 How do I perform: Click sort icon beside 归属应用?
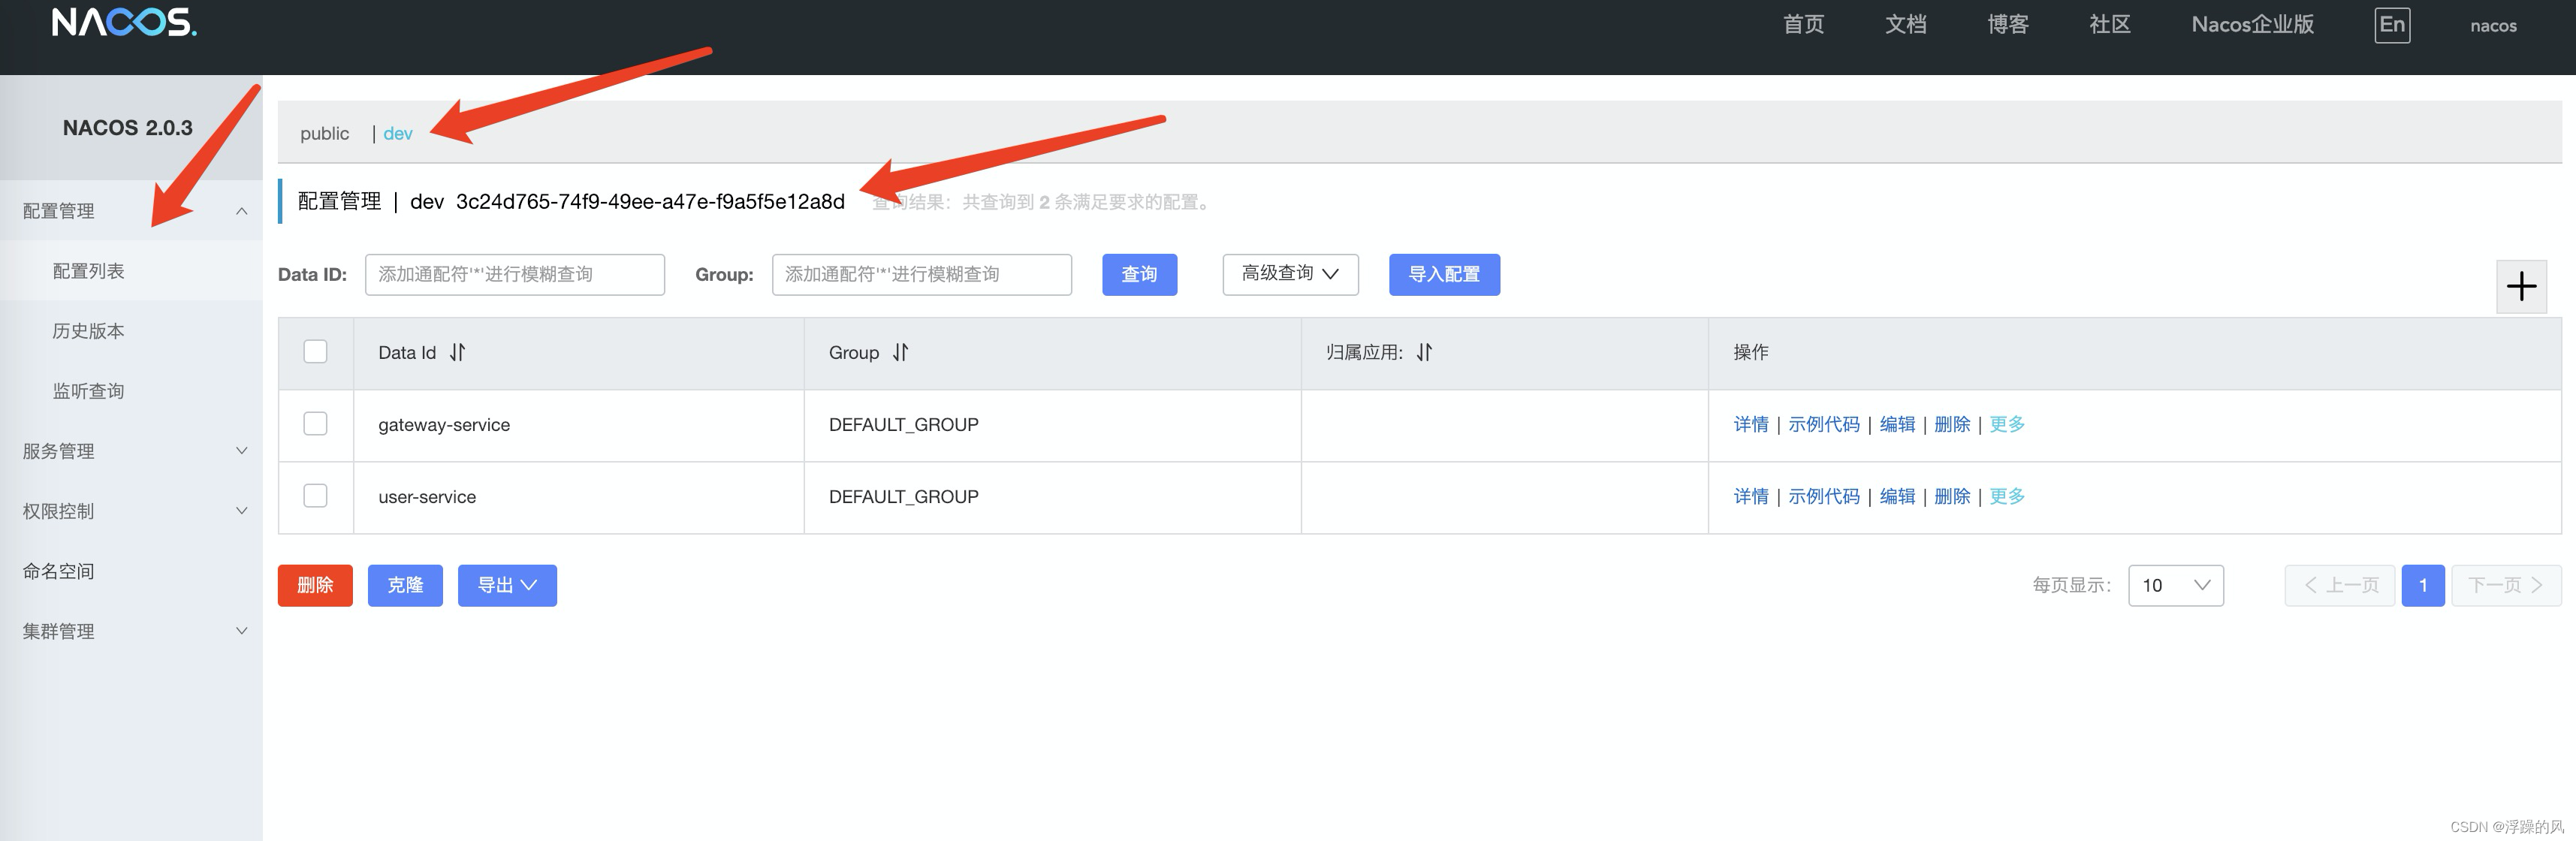[1424, 352]
